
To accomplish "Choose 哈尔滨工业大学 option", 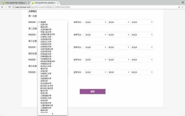I will point(53,86).
